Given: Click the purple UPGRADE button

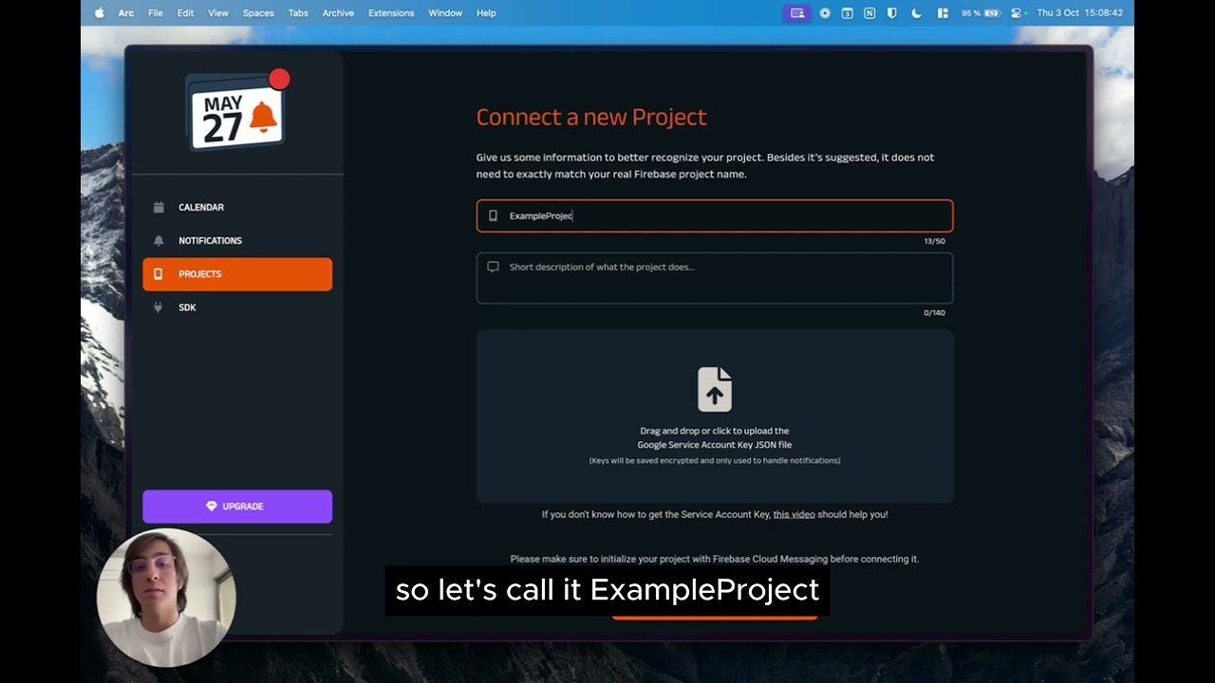Looking at the screenshot, I should pos(237,507).
